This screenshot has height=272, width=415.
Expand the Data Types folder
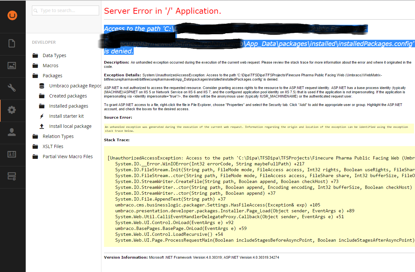tap(54, 55)
